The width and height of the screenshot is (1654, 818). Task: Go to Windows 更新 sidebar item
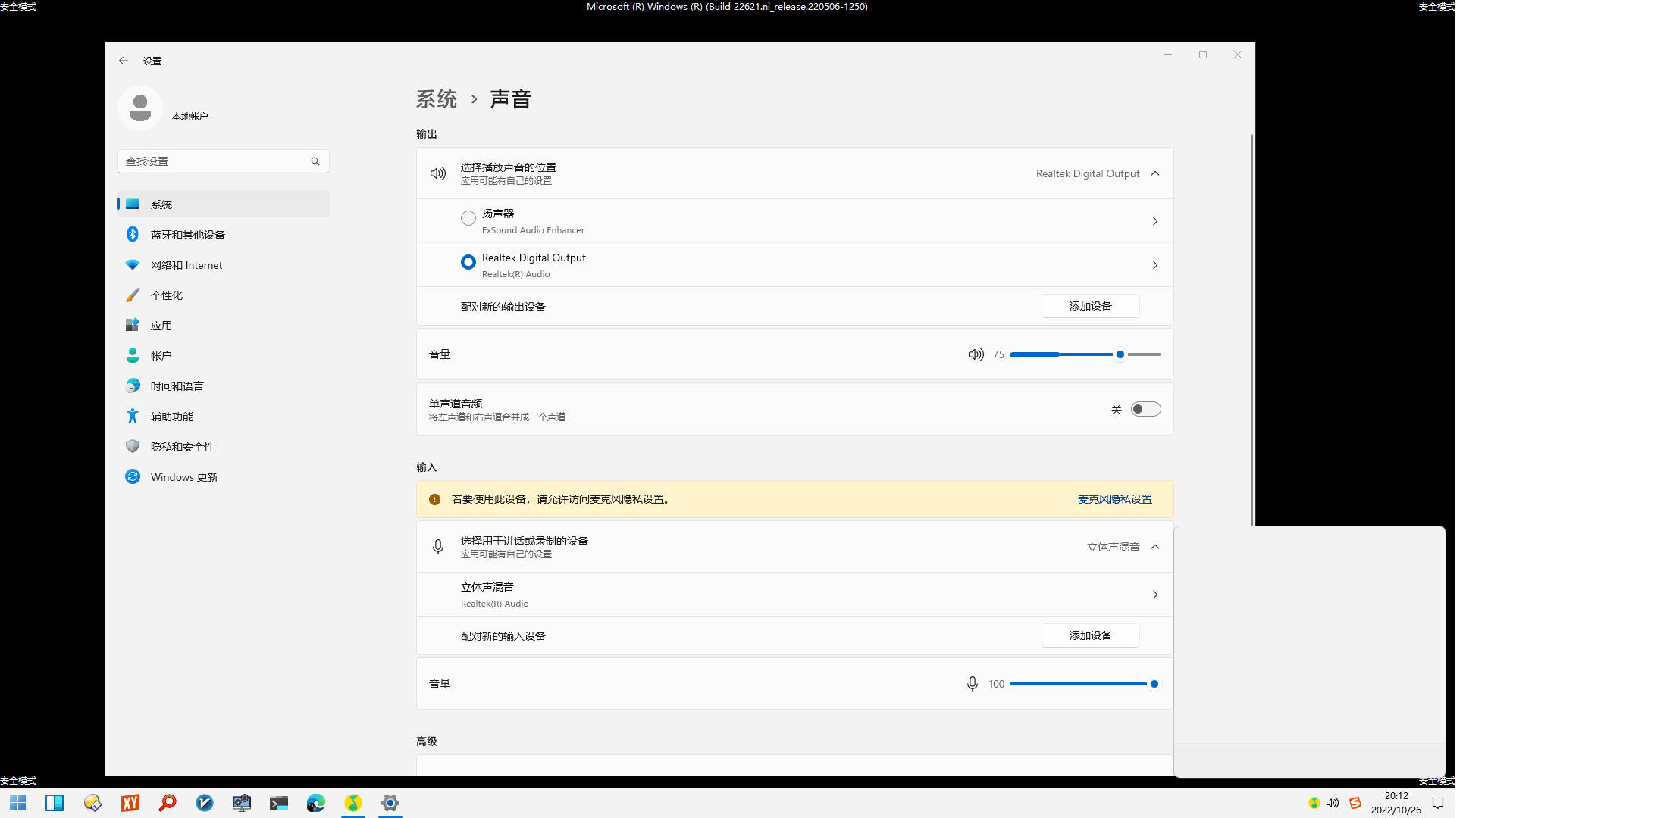pos(184,477)
